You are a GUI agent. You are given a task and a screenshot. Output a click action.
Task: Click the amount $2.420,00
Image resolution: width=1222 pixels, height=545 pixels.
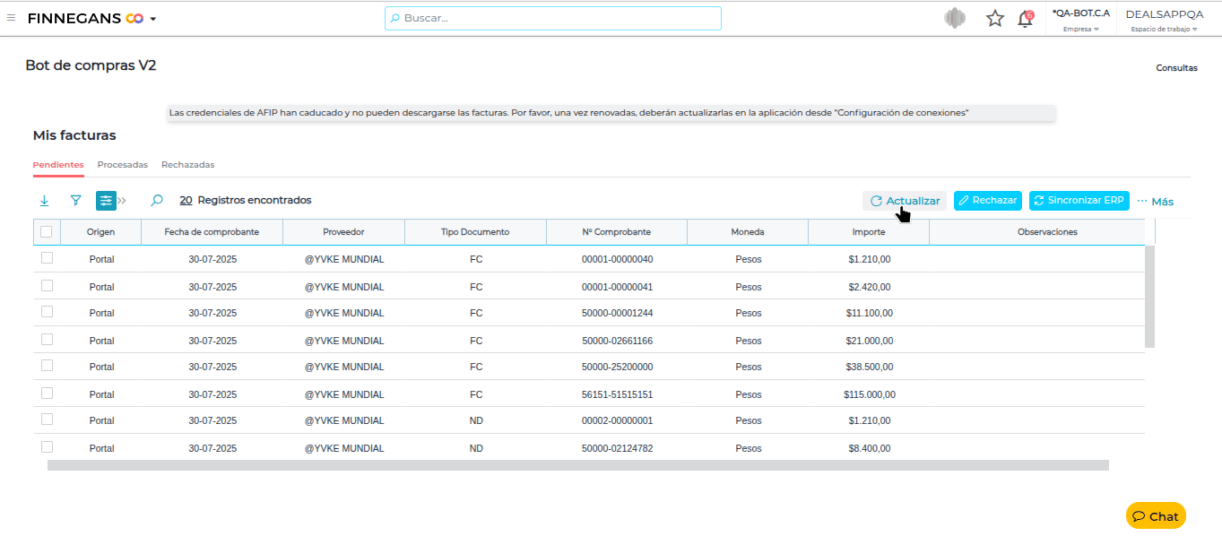click(x=870, y=287)
